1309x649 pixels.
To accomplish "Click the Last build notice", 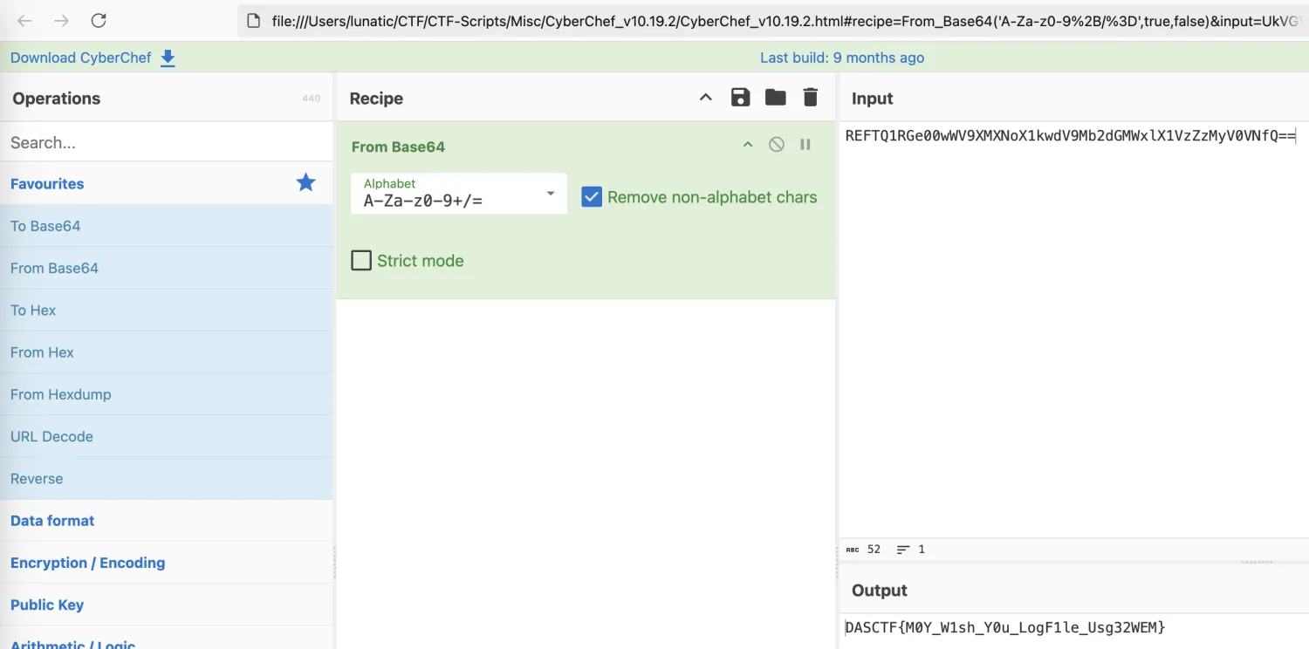I will [x=841, y=58].
